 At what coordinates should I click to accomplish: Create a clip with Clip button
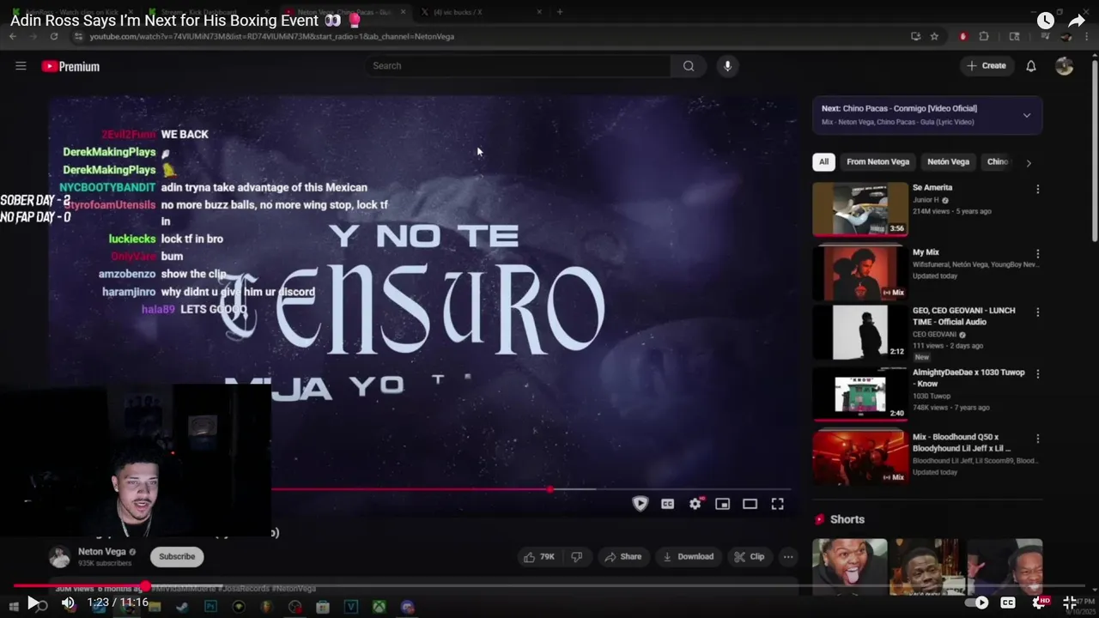pyautogui.click(x=749, y=556)
